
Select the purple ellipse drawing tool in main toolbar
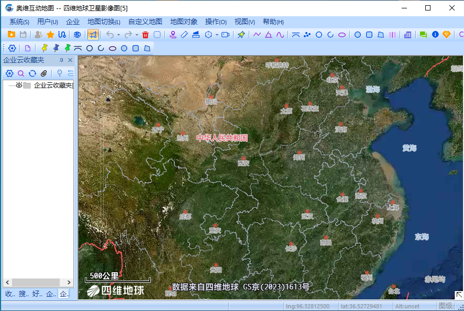coord(341,35)
